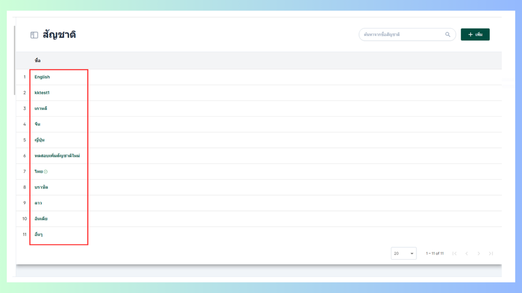This screenshot has height=293, width=522.
Task: Select the เกาหลี row link
Action: 41,108
